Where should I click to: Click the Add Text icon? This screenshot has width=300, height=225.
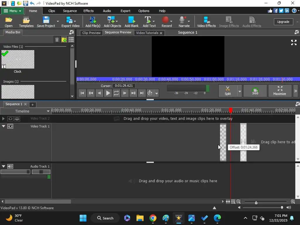click(149, 22)
